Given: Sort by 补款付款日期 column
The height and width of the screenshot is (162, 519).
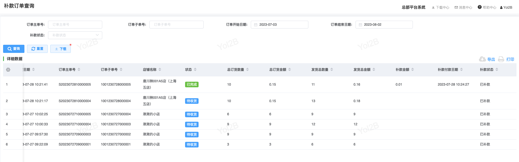Looking at the screenshot, I should tap(461, 70).
